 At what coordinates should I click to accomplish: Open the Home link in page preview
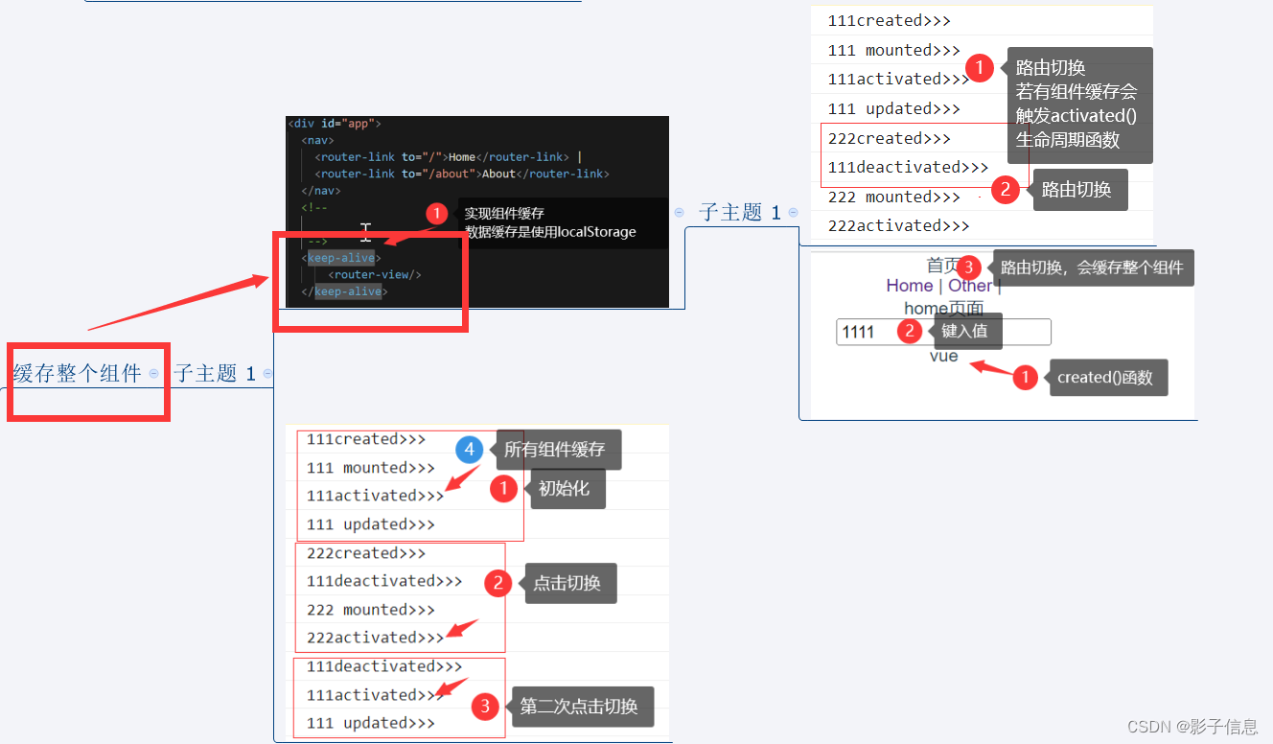tap(910, 286)
